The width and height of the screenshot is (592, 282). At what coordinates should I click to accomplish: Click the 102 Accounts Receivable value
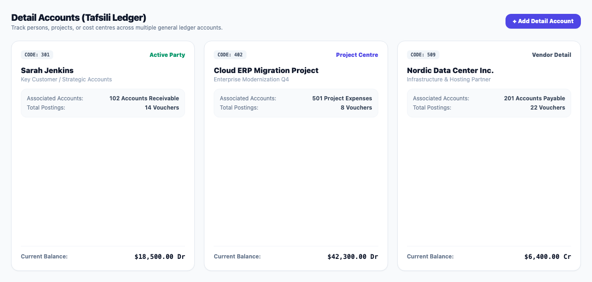pyautogui.click(x=144, y=98)
